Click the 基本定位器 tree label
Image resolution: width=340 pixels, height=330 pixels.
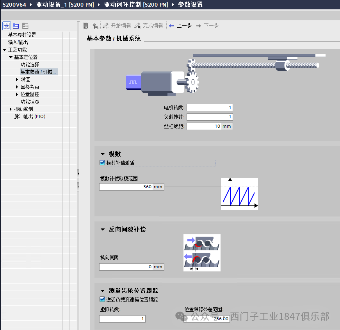click(26, 57)
